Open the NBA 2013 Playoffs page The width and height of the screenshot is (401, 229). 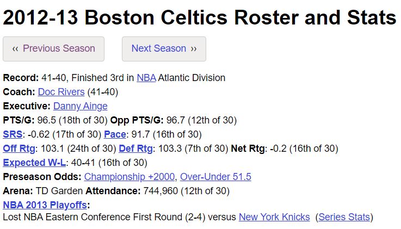[x=45, y=205]
